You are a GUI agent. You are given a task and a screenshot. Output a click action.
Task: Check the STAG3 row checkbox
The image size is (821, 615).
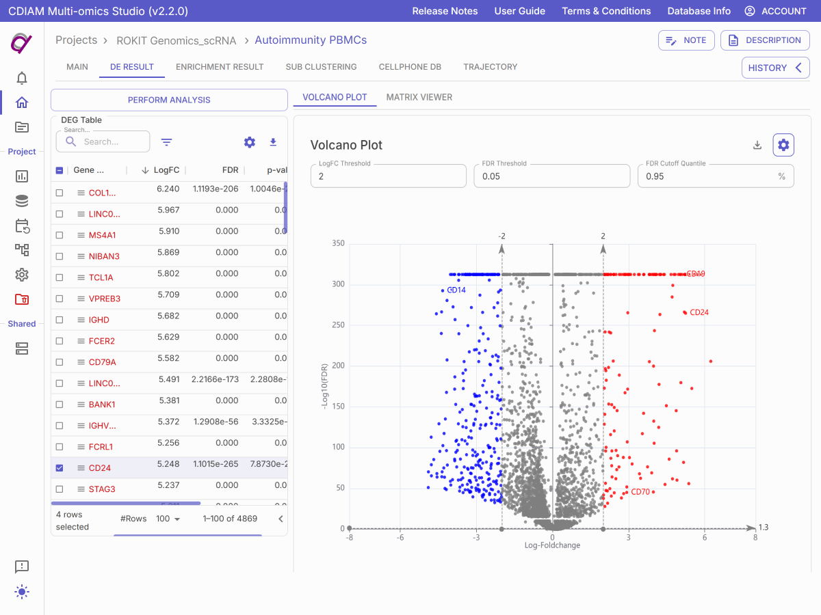60,489
